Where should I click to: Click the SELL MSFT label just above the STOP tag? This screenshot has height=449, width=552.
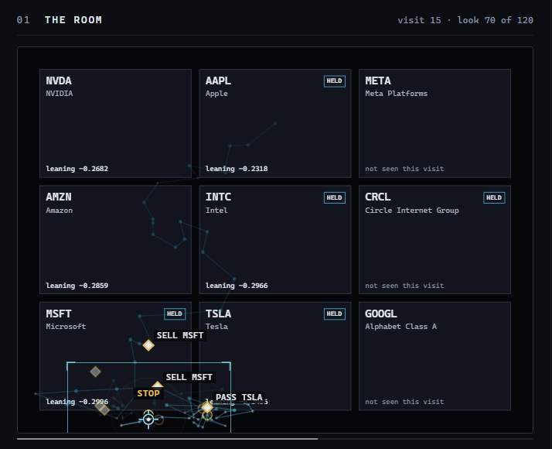click(189, 377)
